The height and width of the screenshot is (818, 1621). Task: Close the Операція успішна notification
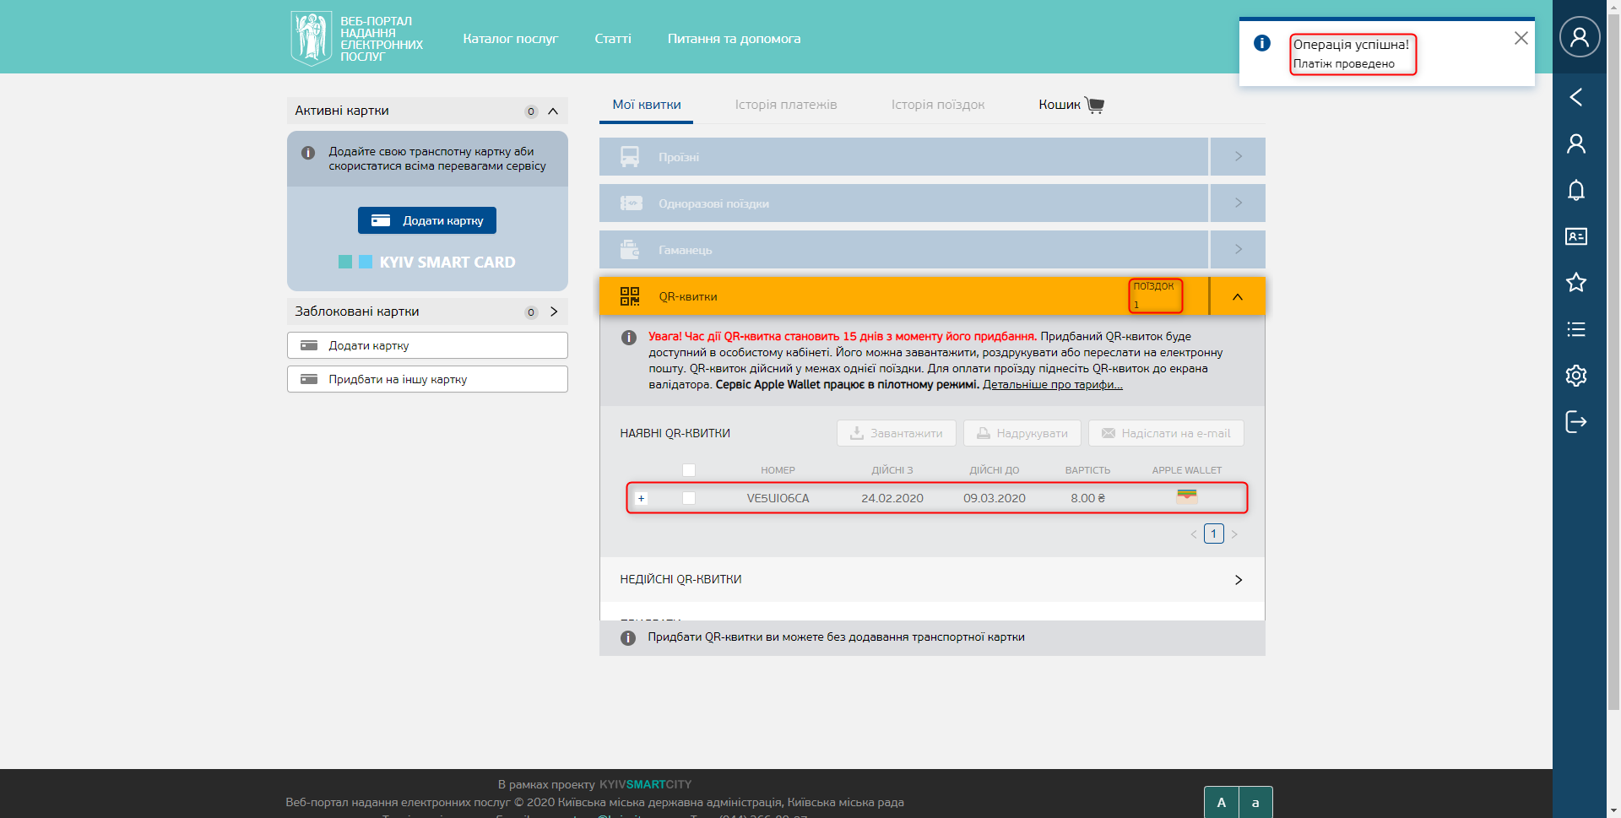[1521, 38]
